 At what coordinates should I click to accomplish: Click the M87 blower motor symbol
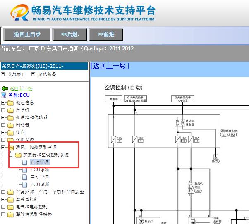pos(191,188)
